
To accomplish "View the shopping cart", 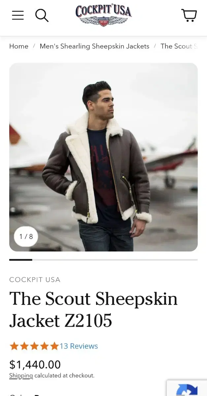I will [189, 15].
